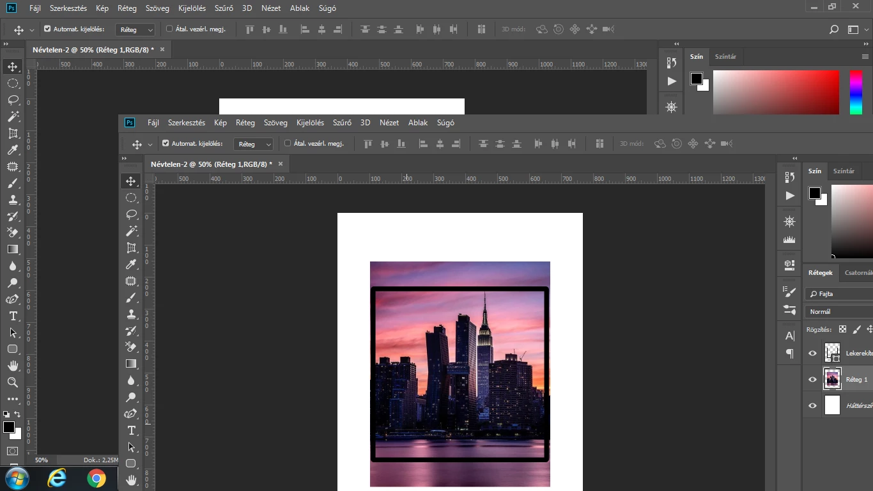Image resolution: width=873 pixels, height=491 pixels.
Task: Pick a color in back window color field
Action: pos(776,92)
